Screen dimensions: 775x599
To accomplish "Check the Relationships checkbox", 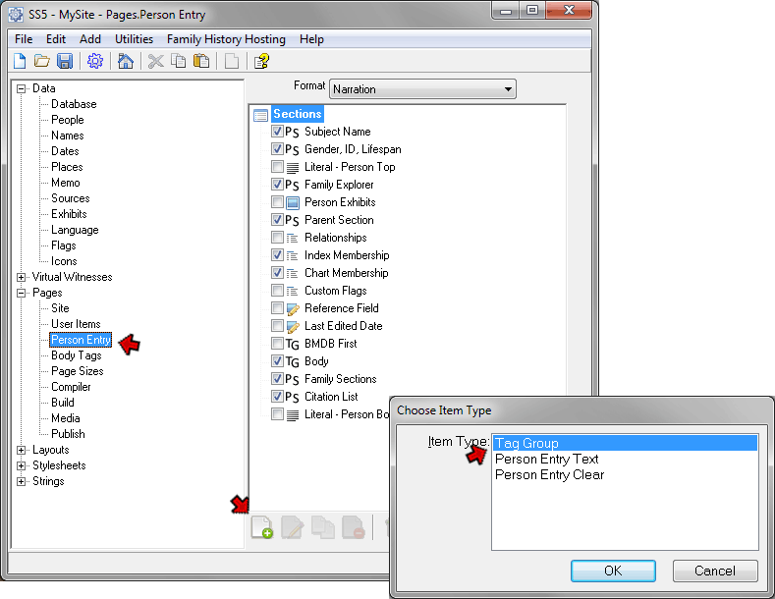I will 277,238.
